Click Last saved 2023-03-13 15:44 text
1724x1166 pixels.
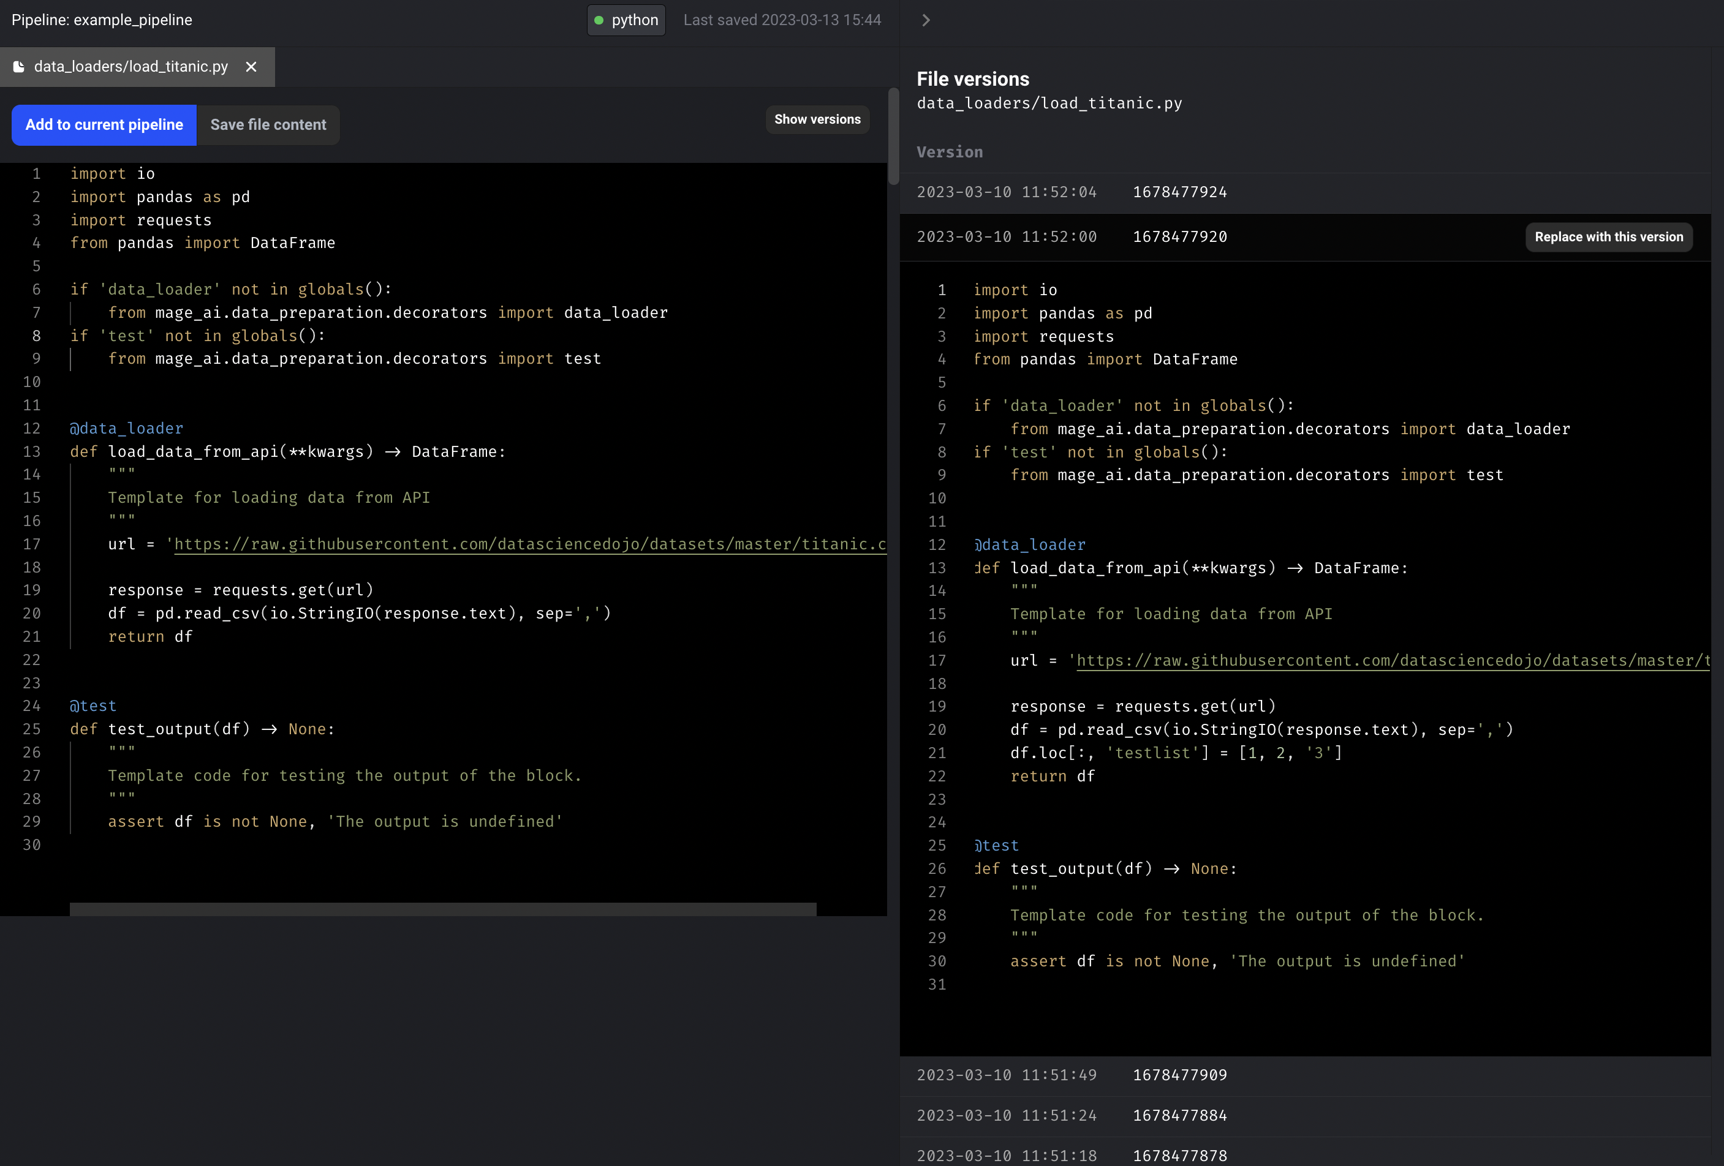(x=782, y=20)
